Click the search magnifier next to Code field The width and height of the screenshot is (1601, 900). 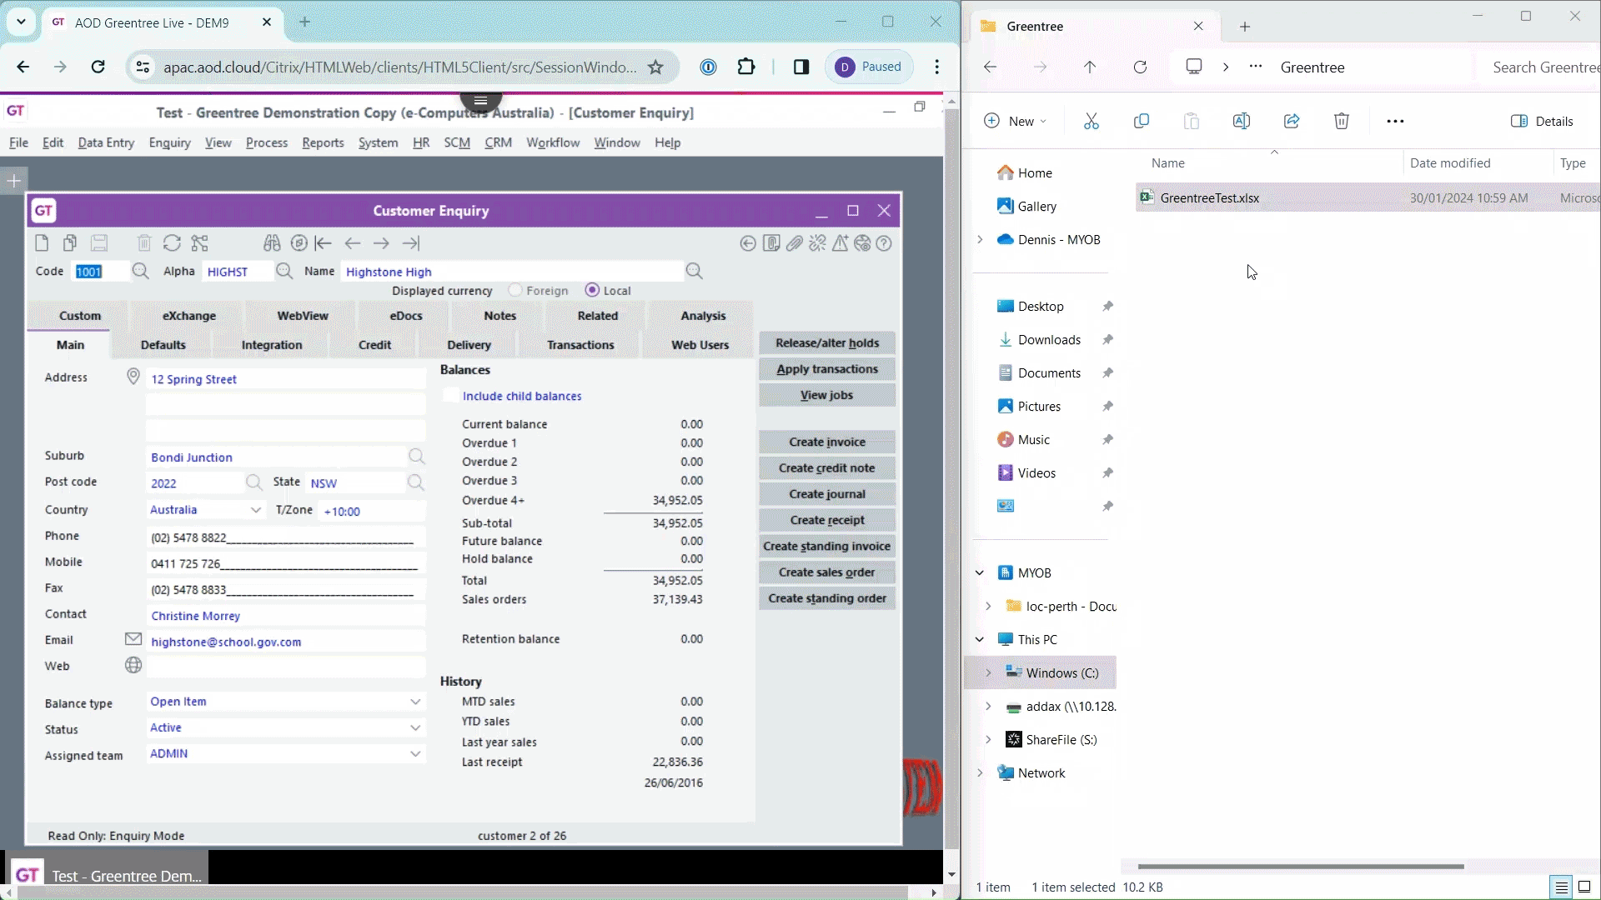[x=140, y=271]
